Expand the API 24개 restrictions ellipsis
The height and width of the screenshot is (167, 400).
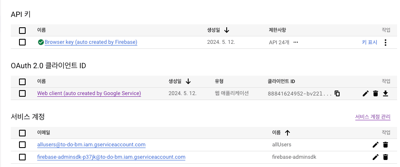296,42
